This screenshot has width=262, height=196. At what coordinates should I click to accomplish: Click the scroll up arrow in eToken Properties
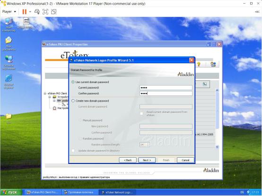pos(217,90)
